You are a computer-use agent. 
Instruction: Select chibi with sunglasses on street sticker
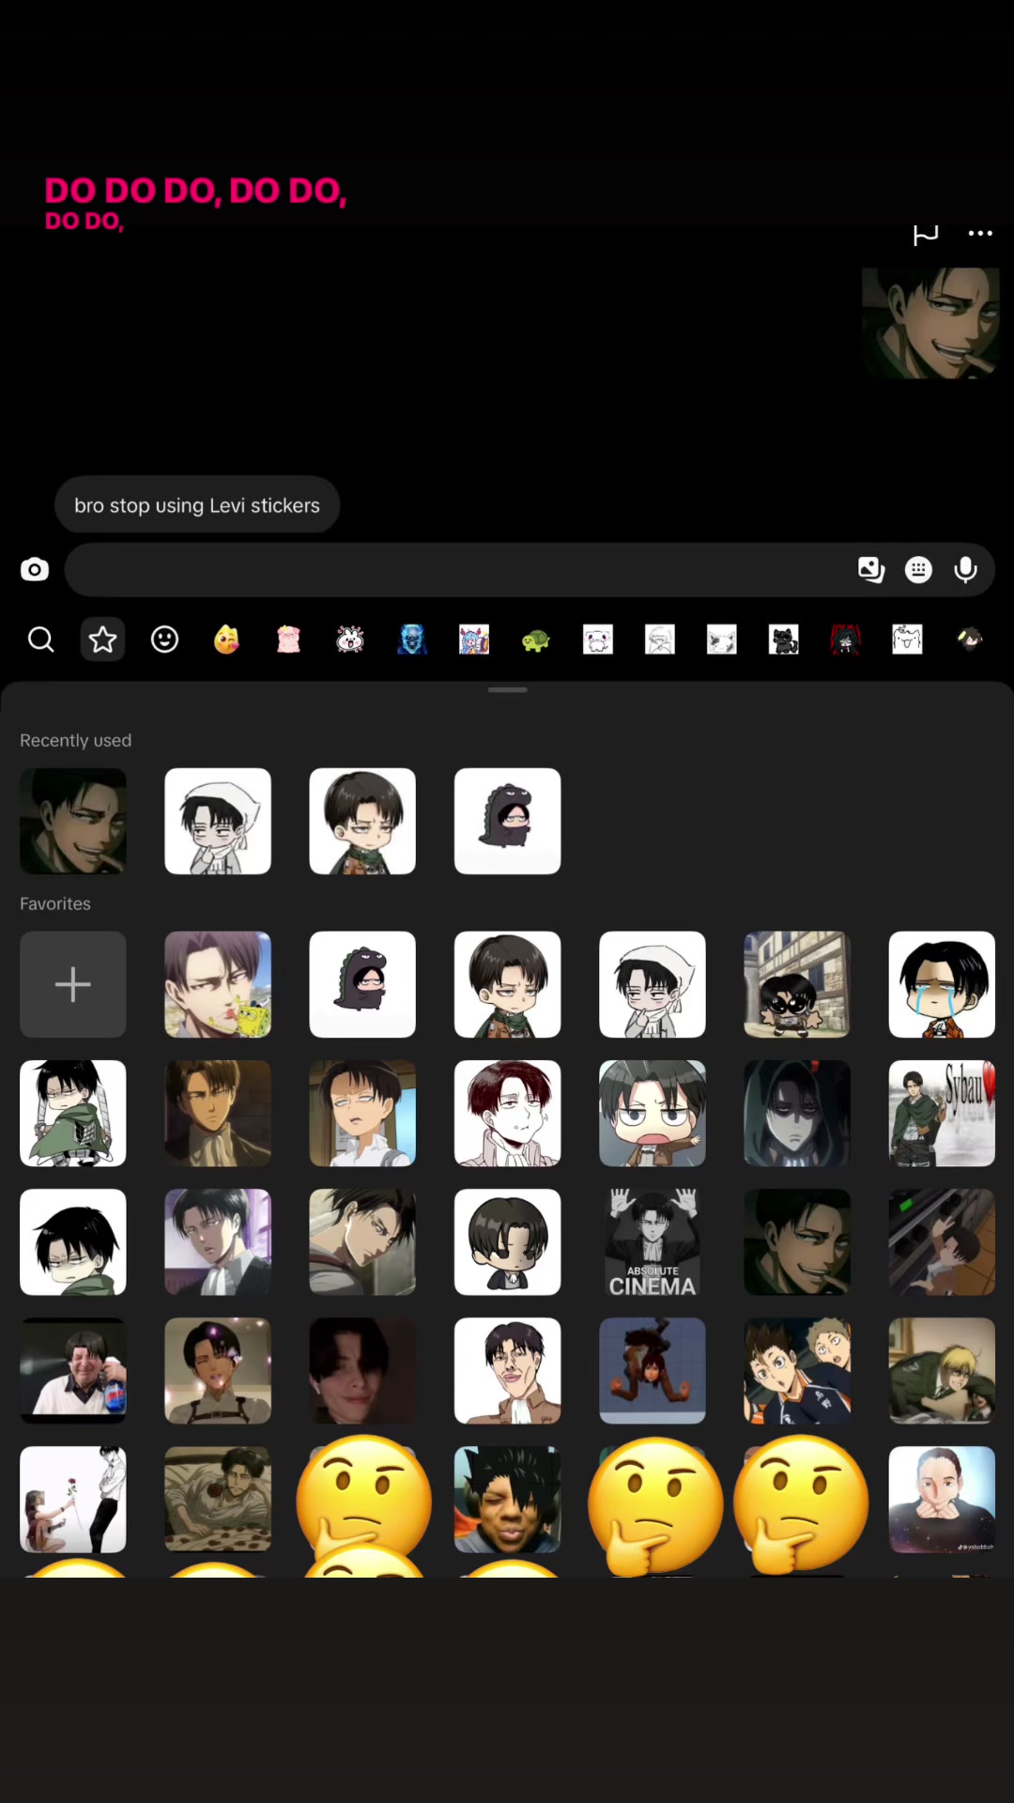pos(797,984)
